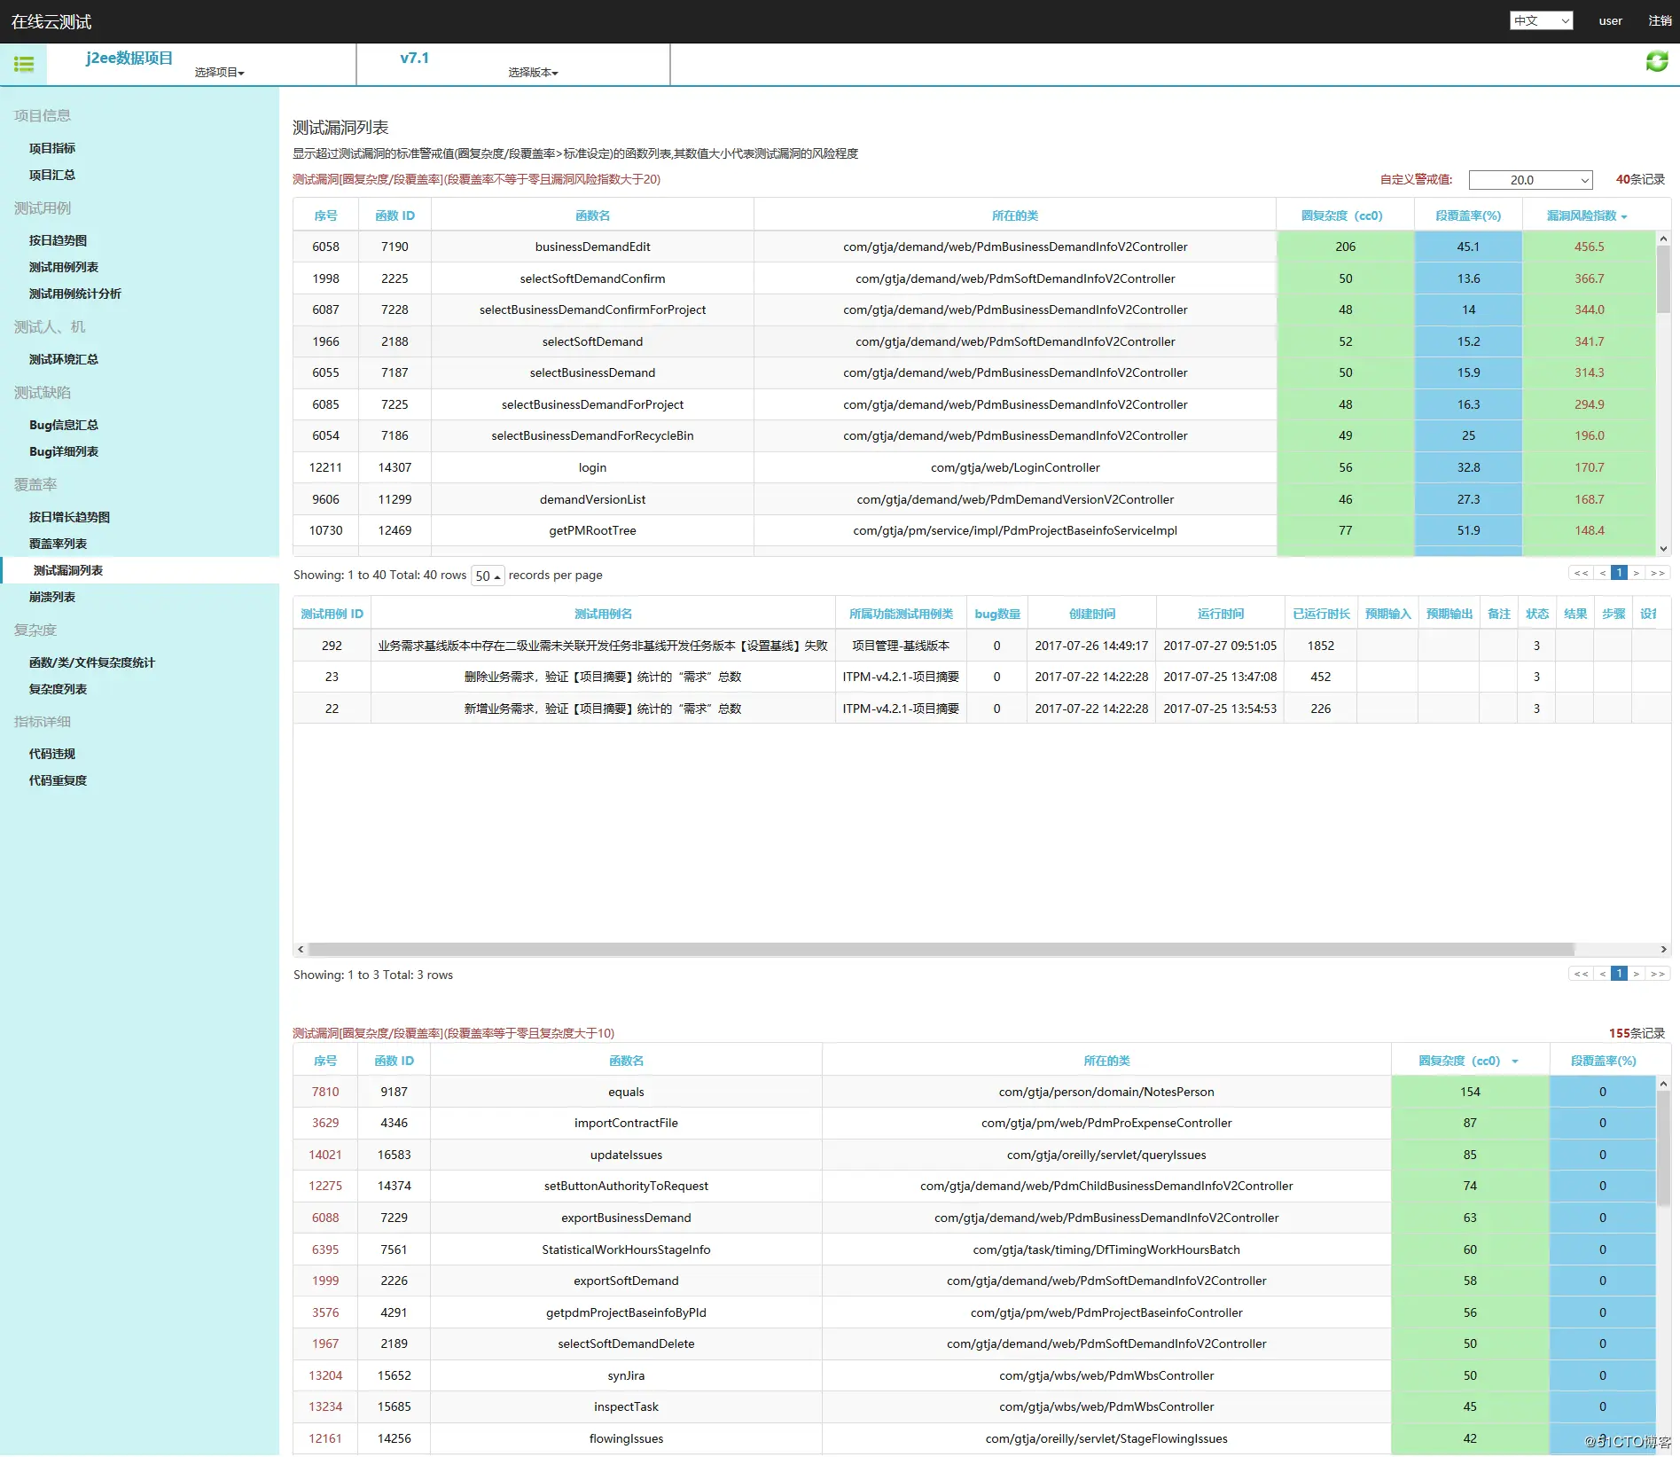The image size is (1680, 1457).
Task: Open the 中文 language selector
Action: 1541,20
